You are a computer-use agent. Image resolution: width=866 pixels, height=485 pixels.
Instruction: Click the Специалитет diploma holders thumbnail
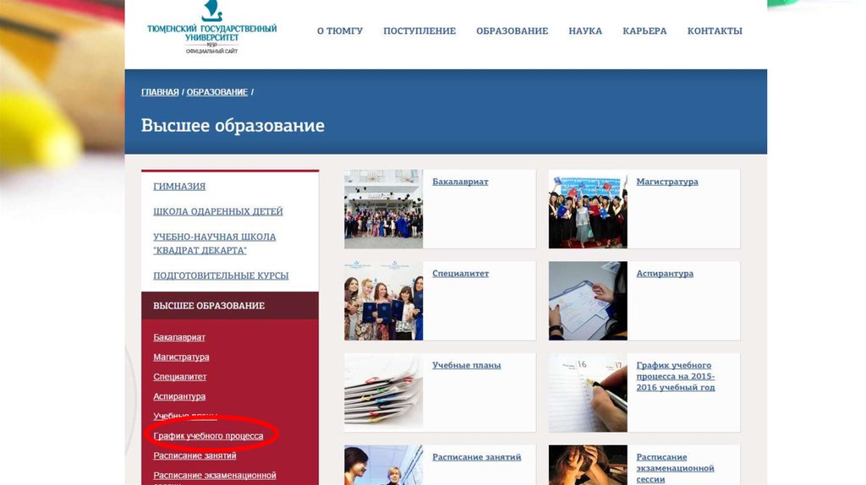(x=383, y=300)
